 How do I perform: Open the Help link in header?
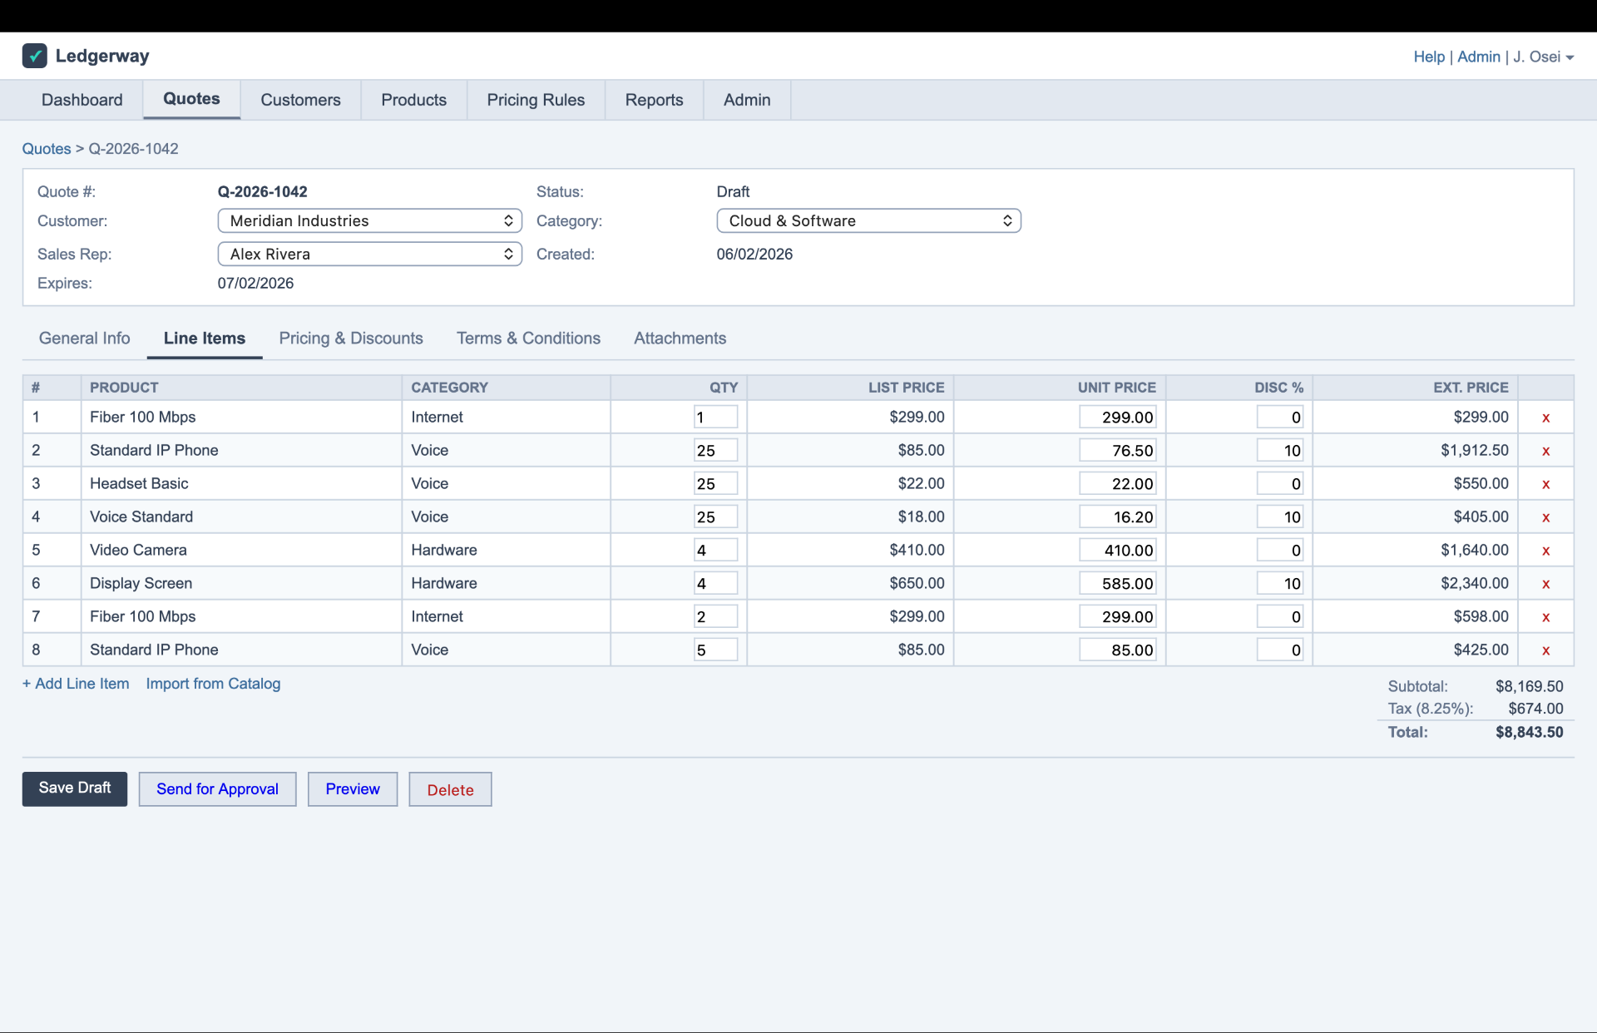1429,57
